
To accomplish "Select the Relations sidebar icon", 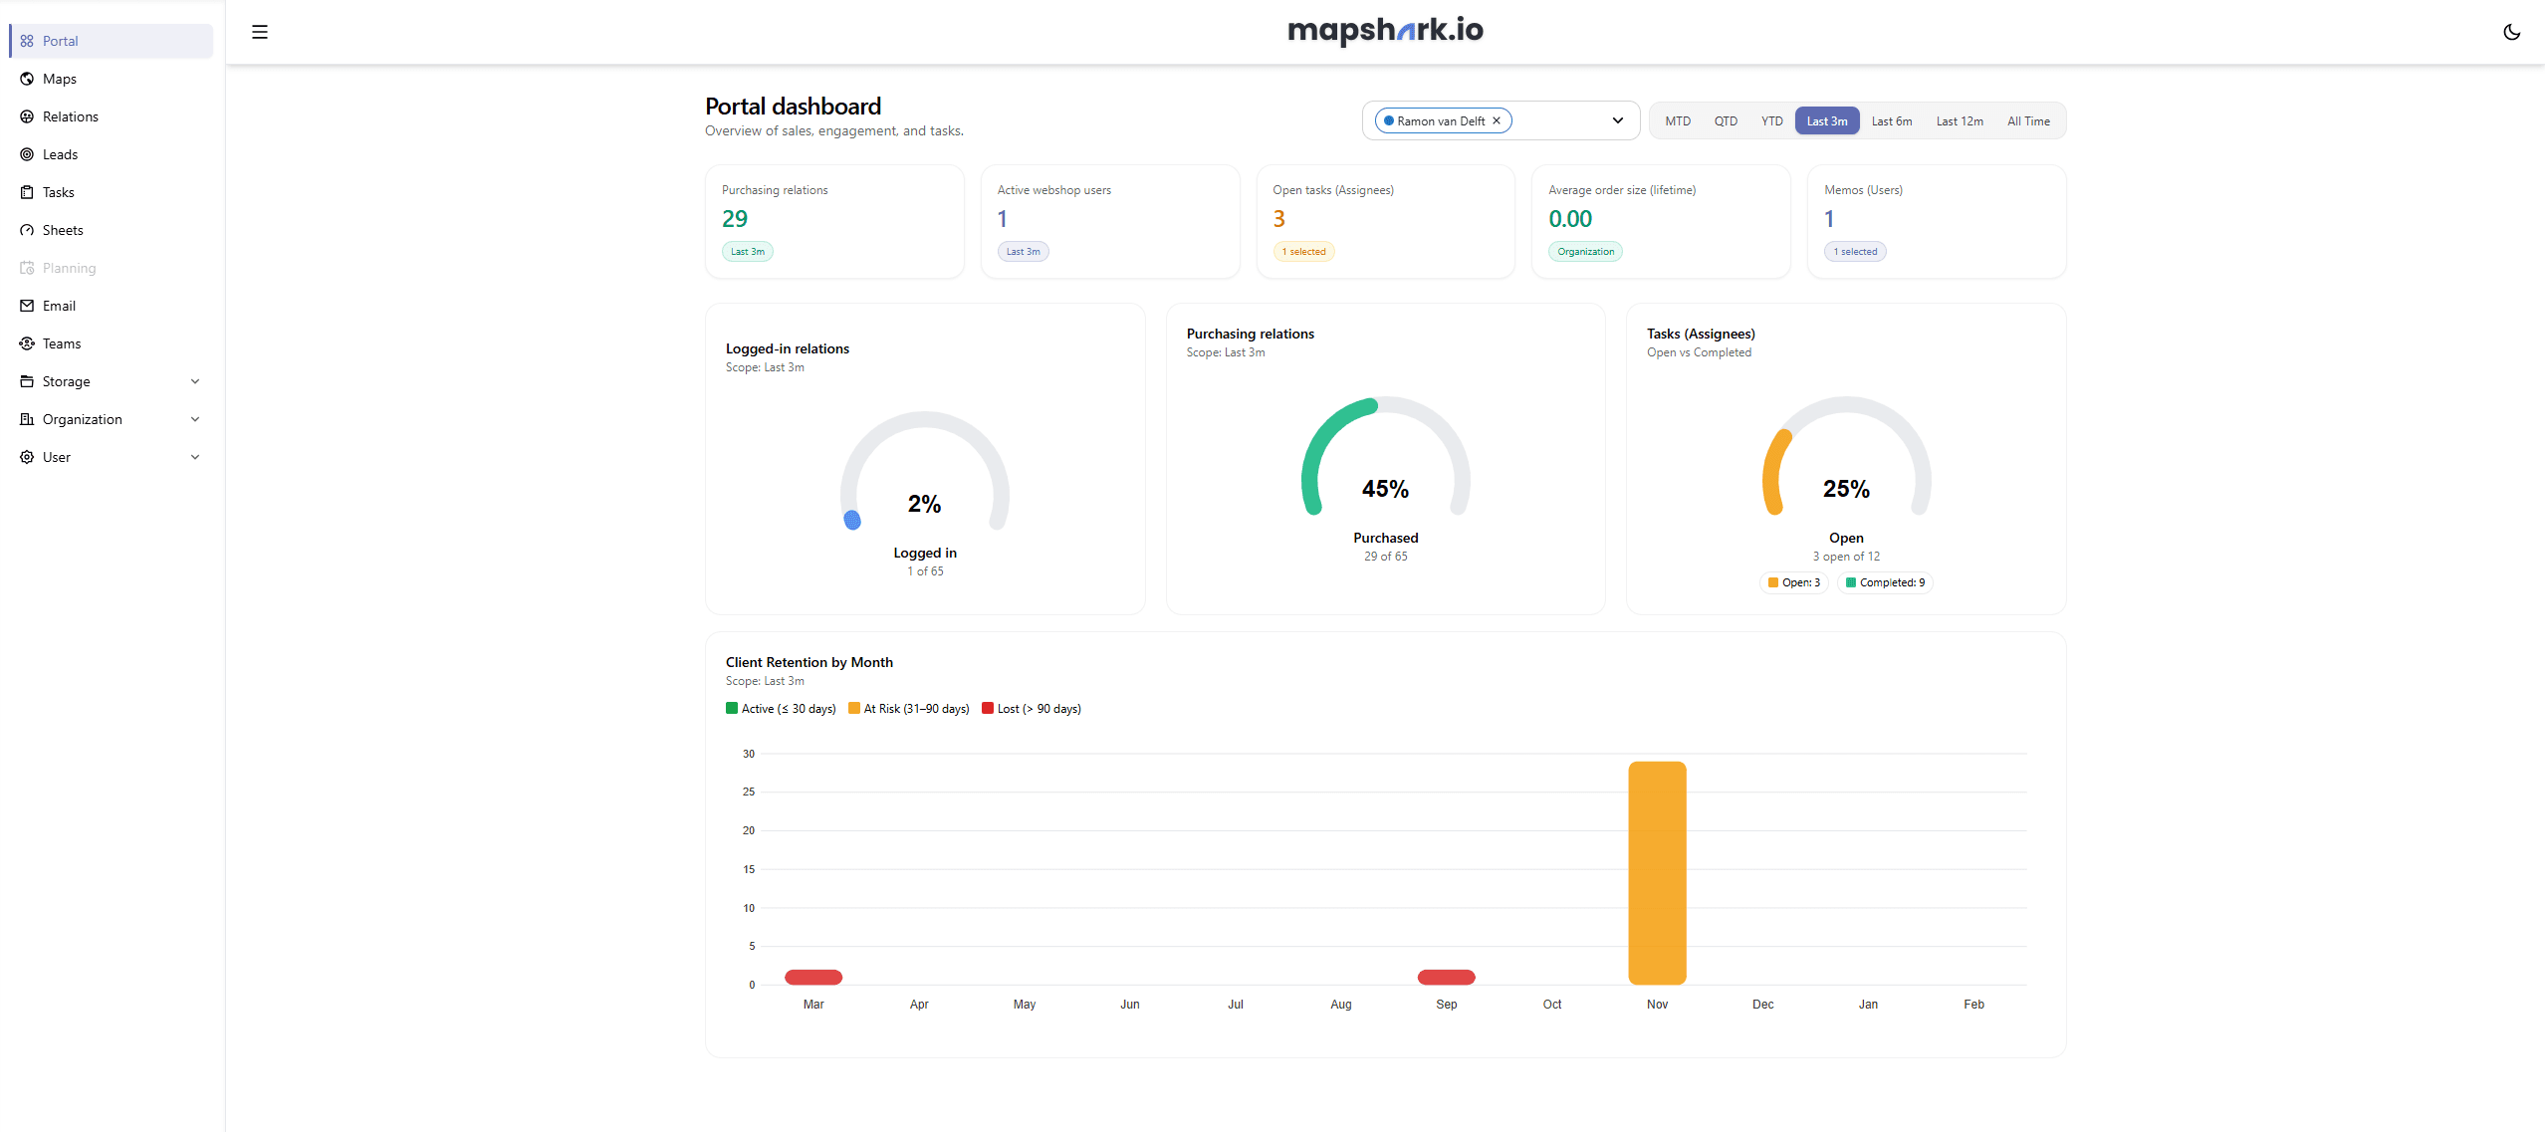I will (27, 116).
